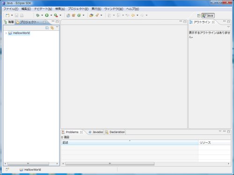Click the New Java Project icon

coord(68,15)
